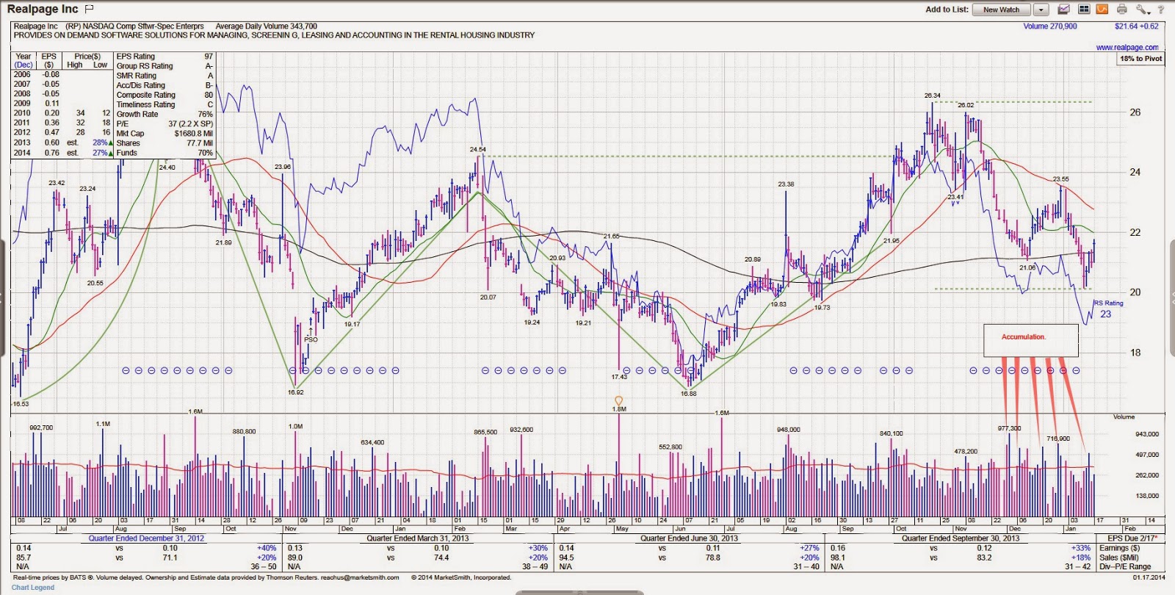Open help via the question mark icon

1162,10
